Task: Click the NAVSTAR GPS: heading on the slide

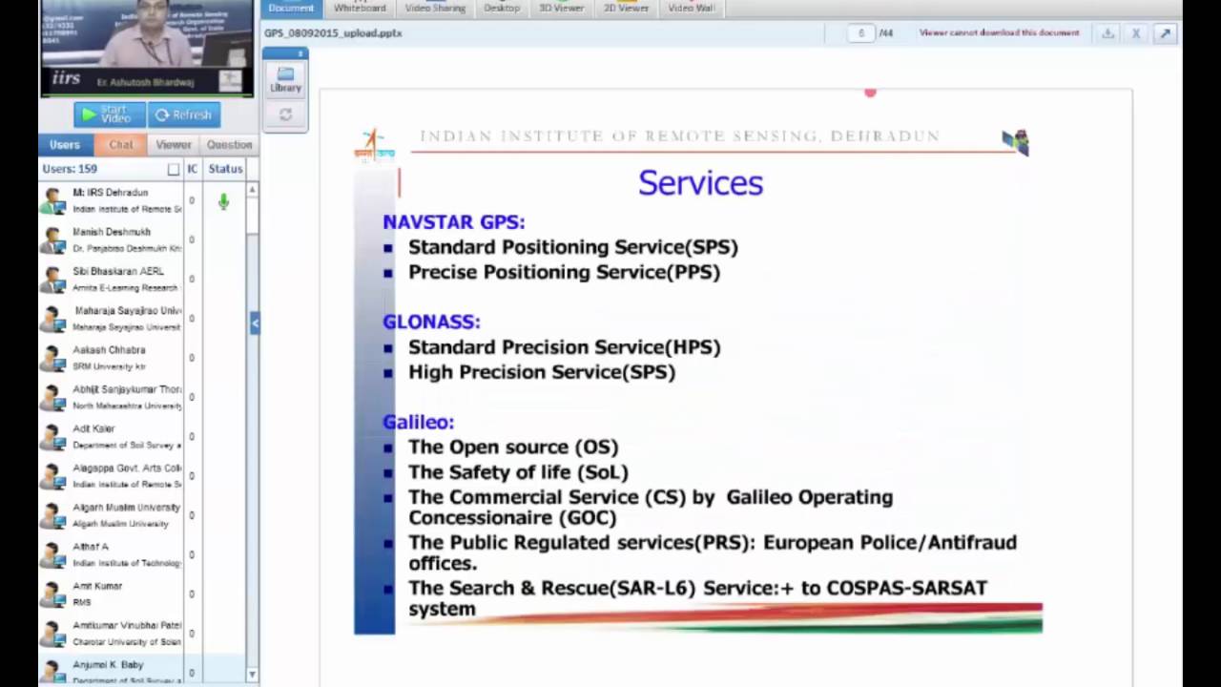Action: point(454,221)
